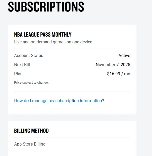Image resolution: width=152 pixels, height=156 pixels.
Task: Click the November 7, 2025 billing date
Action: pos(113,65)
